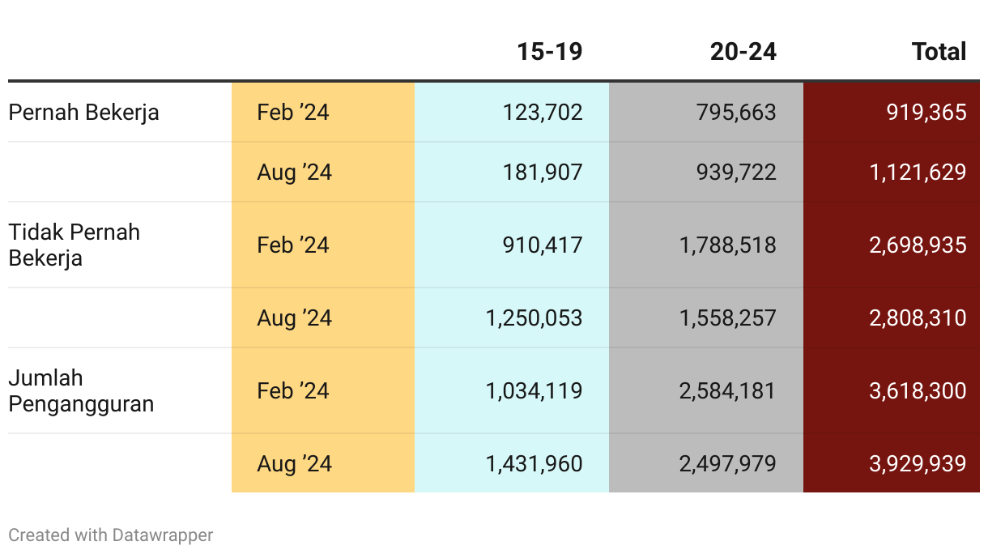The height and width of the screenshot is (554, 988).
Task: Select the 181,907 cell
Action: 542,173
